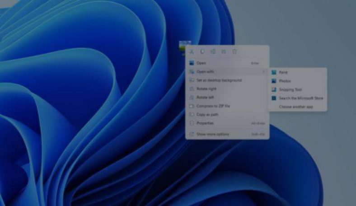Open the image with Snipping Tool
Viewport: 356px width, 206px height.
tap(298, 90)
